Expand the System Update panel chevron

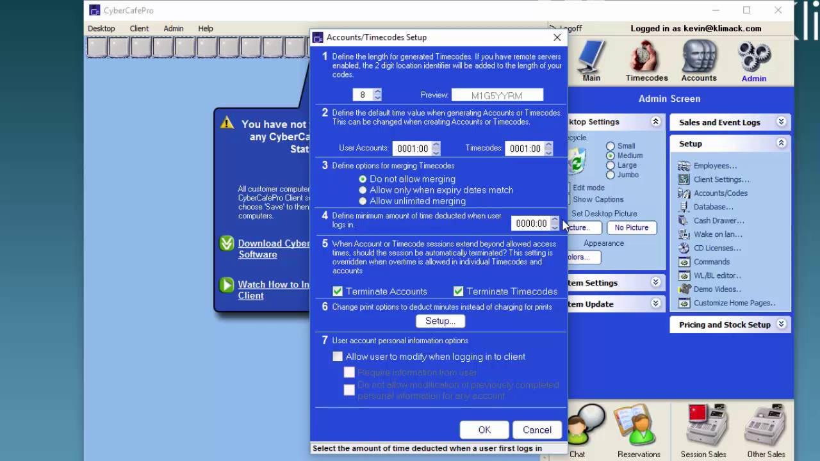coord(655,303)
